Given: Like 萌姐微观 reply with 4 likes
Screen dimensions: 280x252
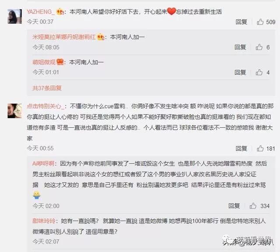Looking at the screenshot, I should [x=259, y=72].
